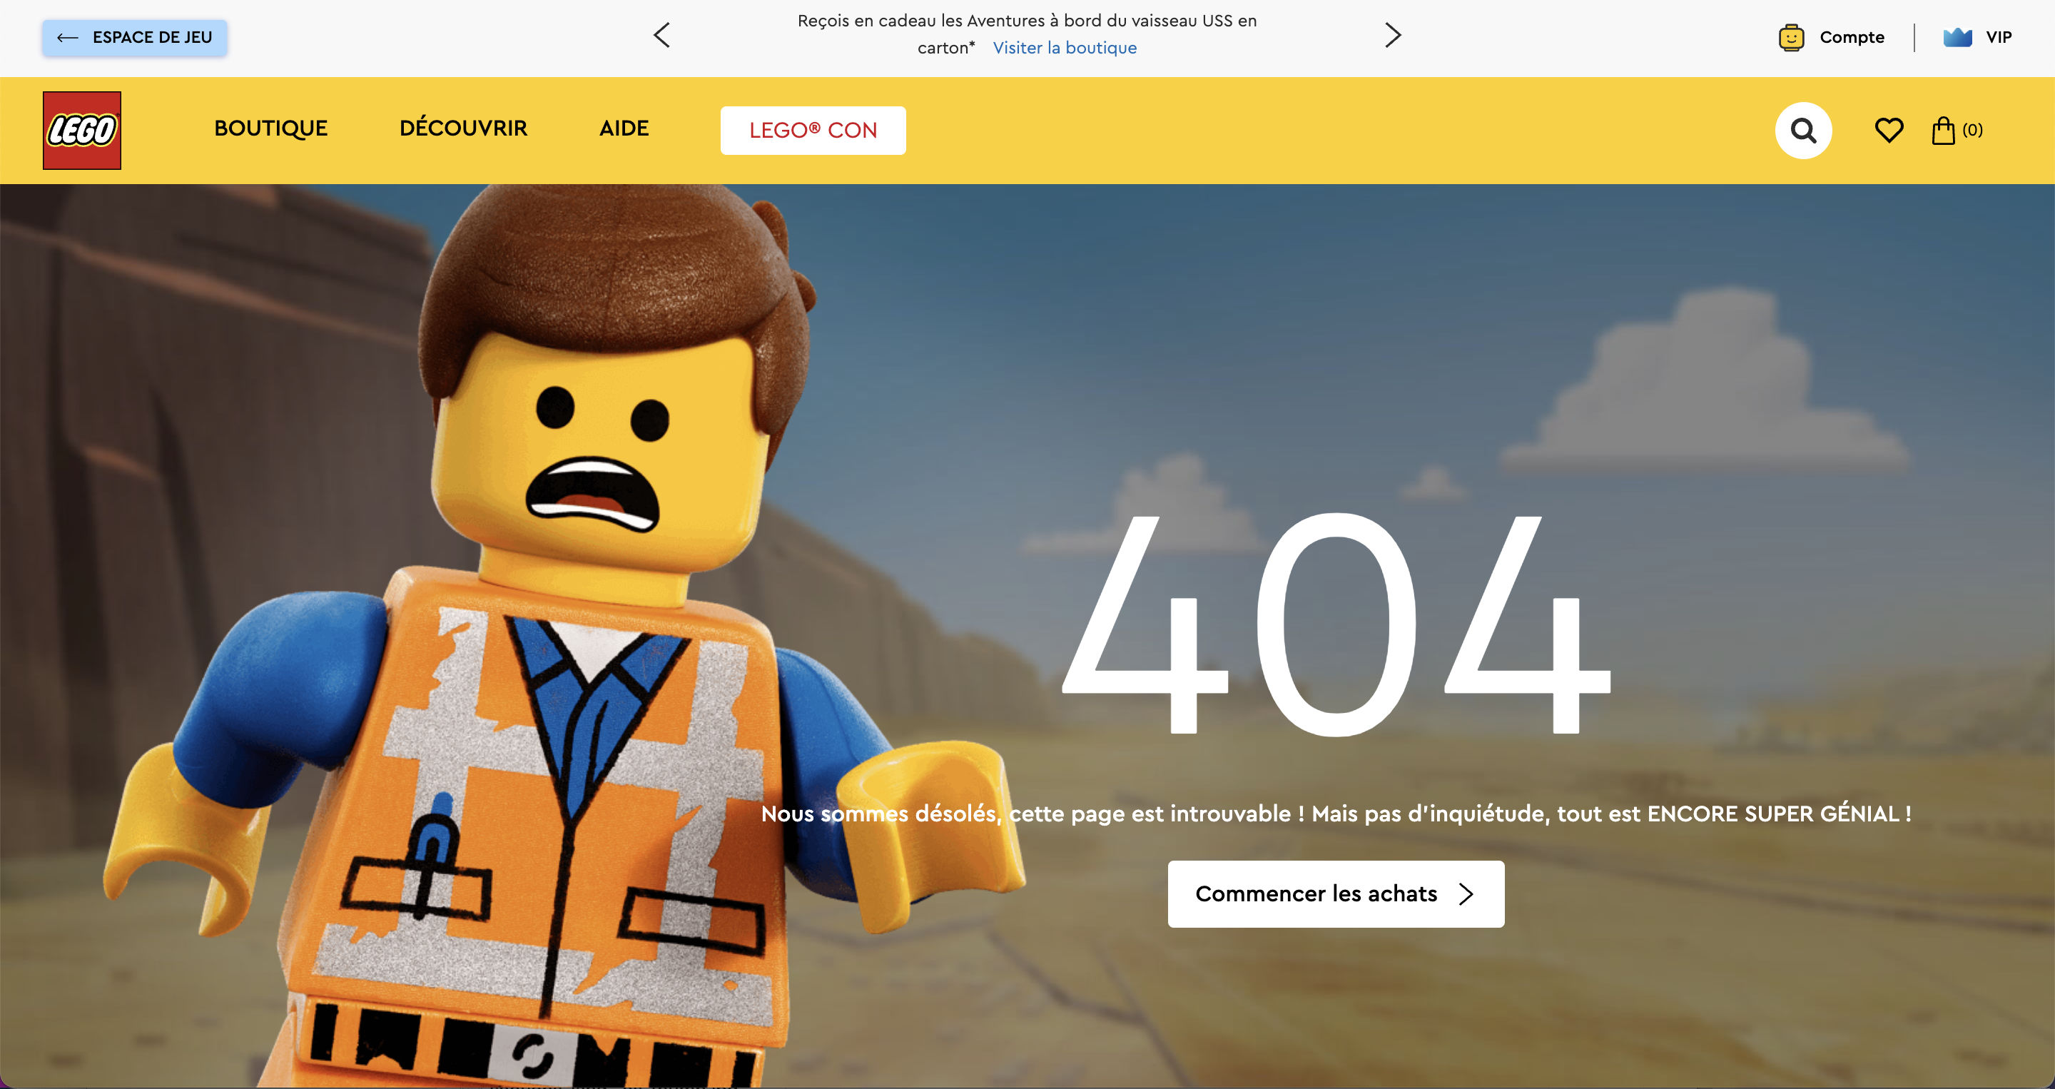This screenshot has width=2055, height=1089.
Task: Click Commencer les achats button
Action: coord(1336,893)
